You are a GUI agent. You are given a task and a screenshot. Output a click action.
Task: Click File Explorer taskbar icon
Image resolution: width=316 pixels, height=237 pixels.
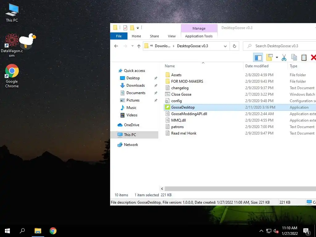point(38,231)
